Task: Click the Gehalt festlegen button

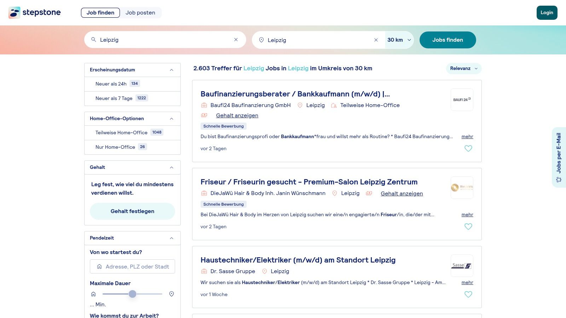Action: point(132,211)
